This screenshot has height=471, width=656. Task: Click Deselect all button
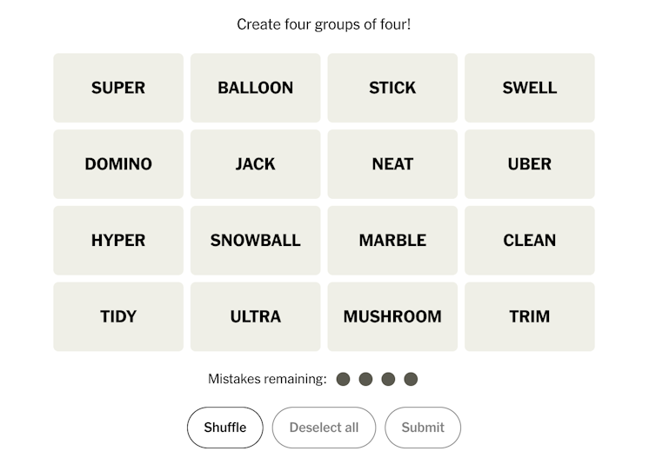[x=324, y=428]
